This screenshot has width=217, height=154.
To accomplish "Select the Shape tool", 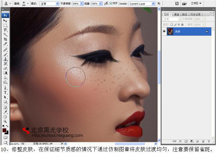I will pos(5,102).
